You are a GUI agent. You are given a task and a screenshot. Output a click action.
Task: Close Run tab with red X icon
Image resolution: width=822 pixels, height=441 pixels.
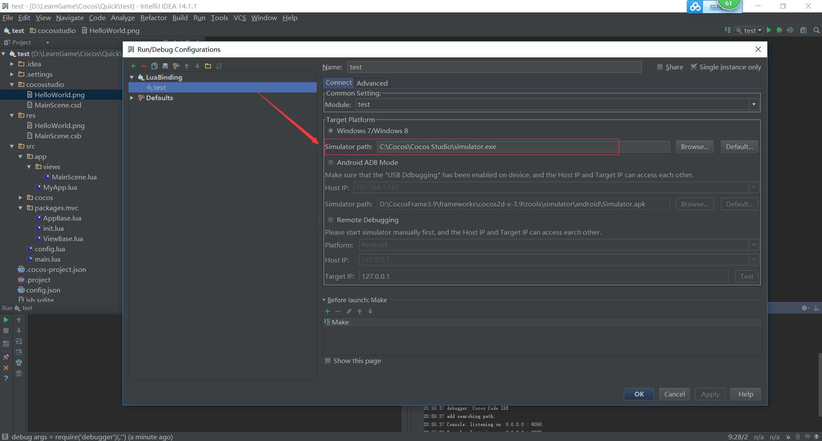point(6,368)
